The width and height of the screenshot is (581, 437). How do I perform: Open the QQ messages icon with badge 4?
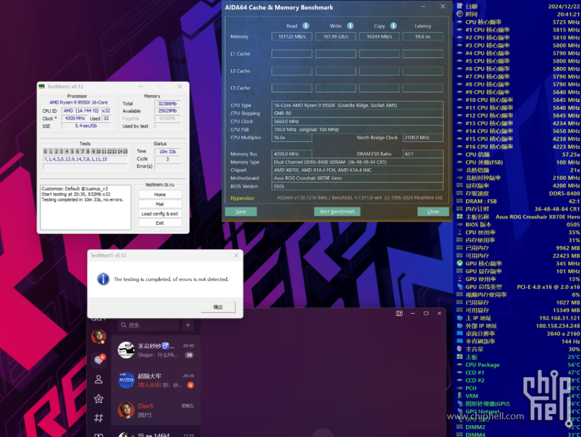(x=100, y=359)
